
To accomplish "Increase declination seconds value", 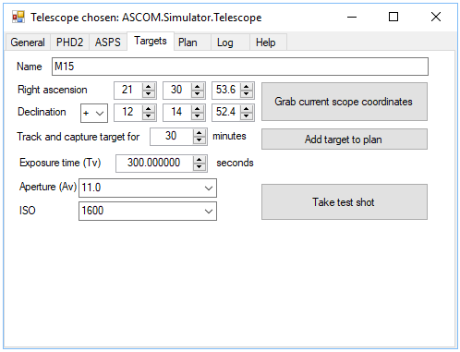I will tap(247, 109).
